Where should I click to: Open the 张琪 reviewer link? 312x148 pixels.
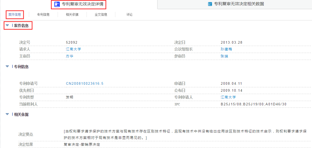(x=224, y=56)
